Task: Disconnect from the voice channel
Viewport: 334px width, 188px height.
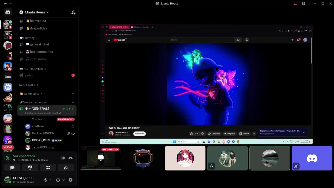Action: coord(70,158)
